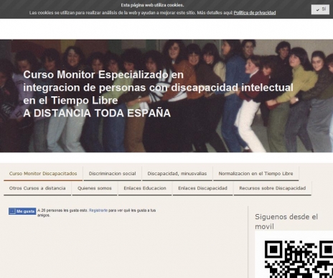Accept cookies with the Sí button

click(x=320, y=9)
